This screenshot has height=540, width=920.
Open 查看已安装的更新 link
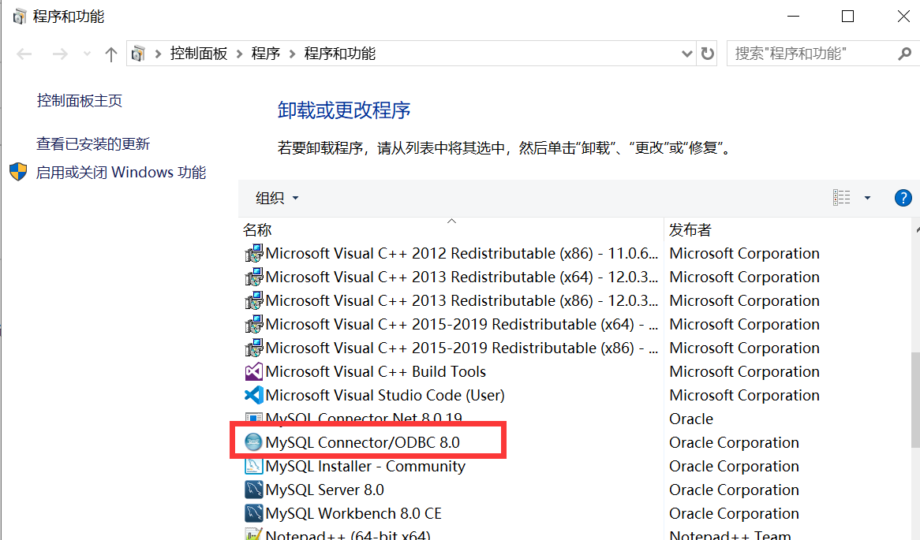tap(93, 143)
